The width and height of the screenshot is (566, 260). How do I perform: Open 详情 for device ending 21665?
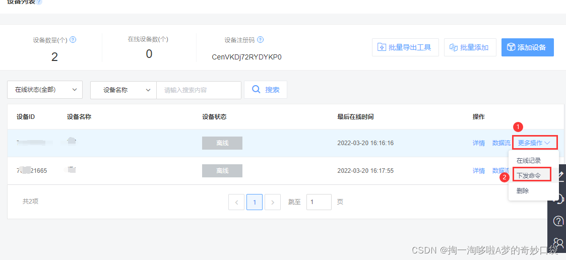pyautogui.click(x=479, y=171)
